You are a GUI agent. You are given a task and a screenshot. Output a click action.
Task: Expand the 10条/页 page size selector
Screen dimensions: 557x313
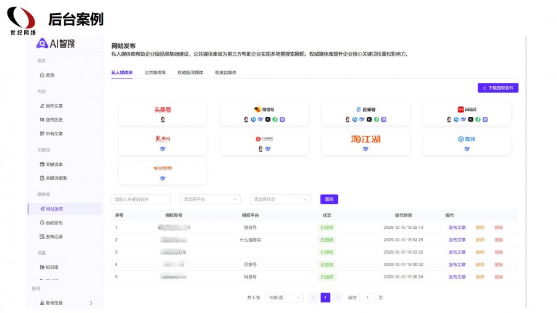[284, 298]
